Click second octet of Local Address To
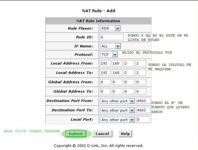The image size is (198, 150). tap(117, 73)
